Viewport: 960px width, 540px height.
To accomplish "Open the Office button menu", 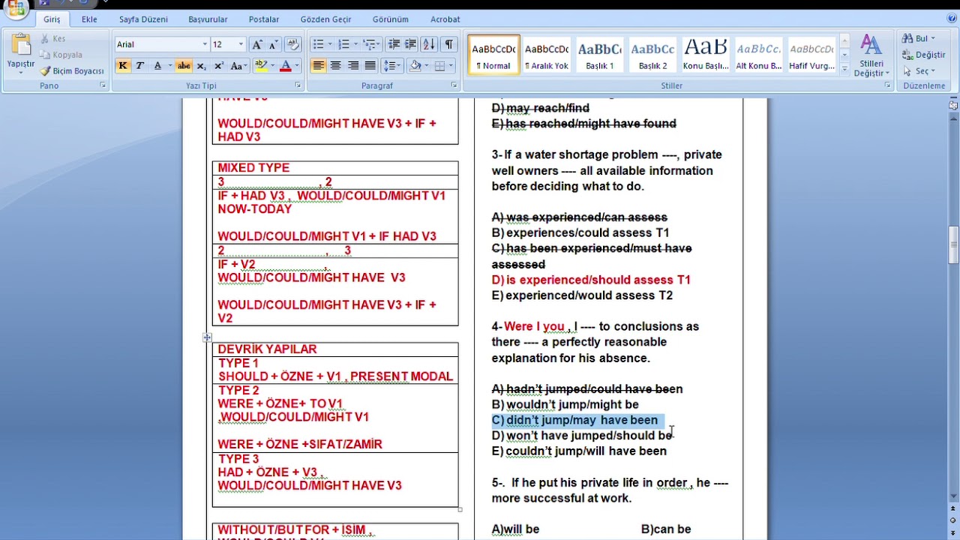I will click(x=16, y=8).
